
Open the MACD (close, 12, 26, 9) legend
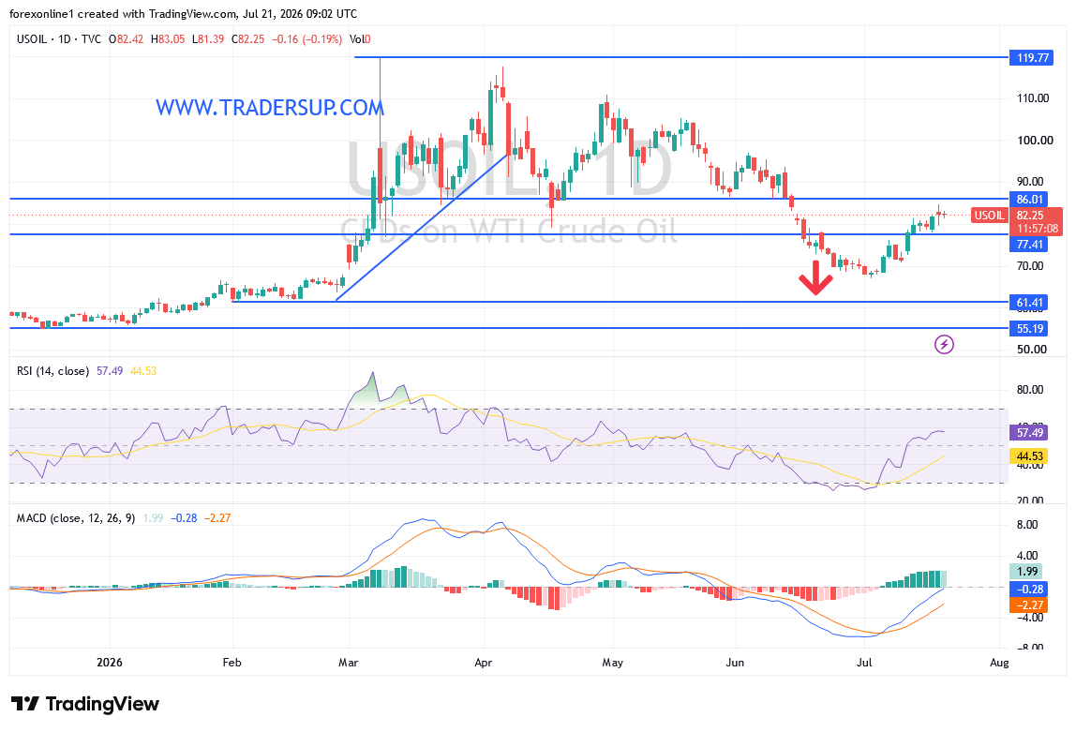(76, 518)
